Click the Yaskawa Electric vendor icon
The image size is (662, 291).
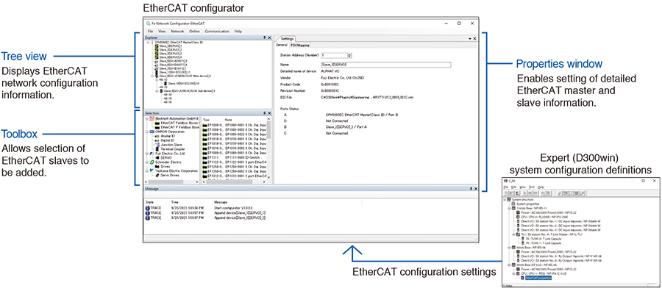pyautogui.click(x=152, y=170)
